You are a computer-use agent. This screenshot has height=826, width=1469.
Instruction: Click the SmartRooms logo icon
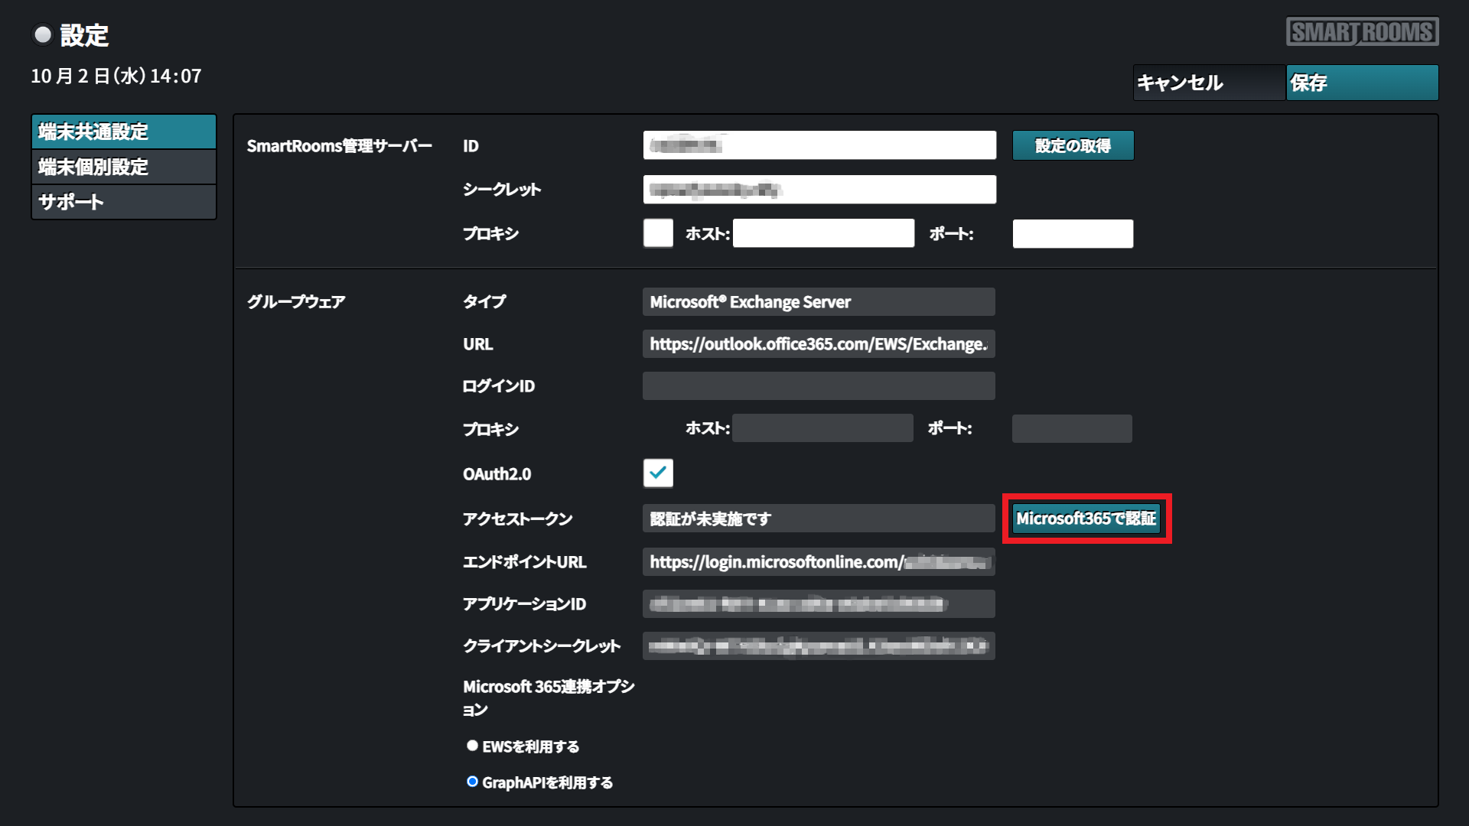(x=1362, y=32)
